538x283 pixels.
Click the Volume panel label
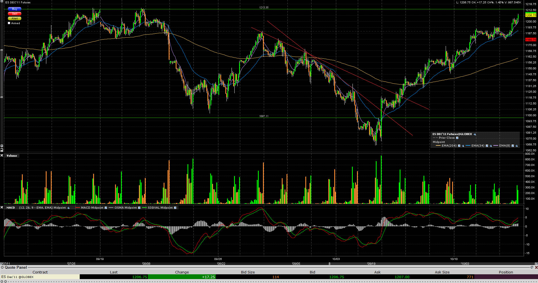point(12,156)
